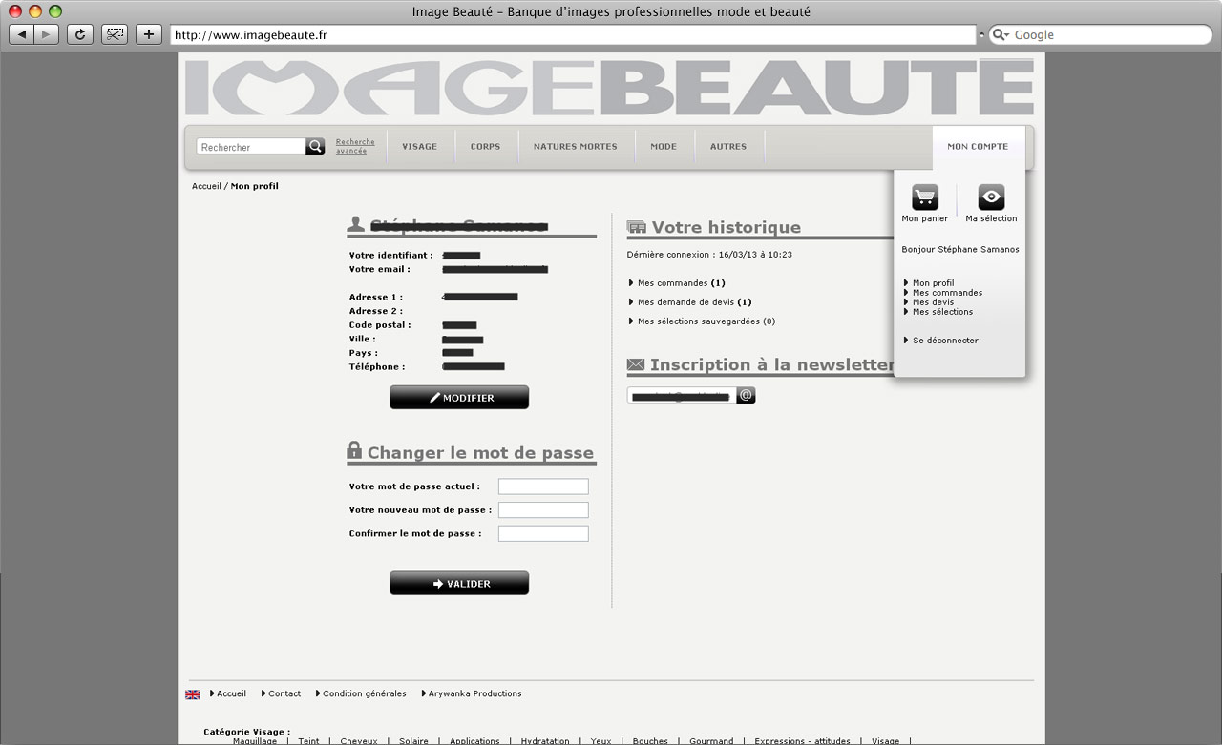Open the CORPS menu category
This screenshot has width=1222, height=745.
[485, 147]
